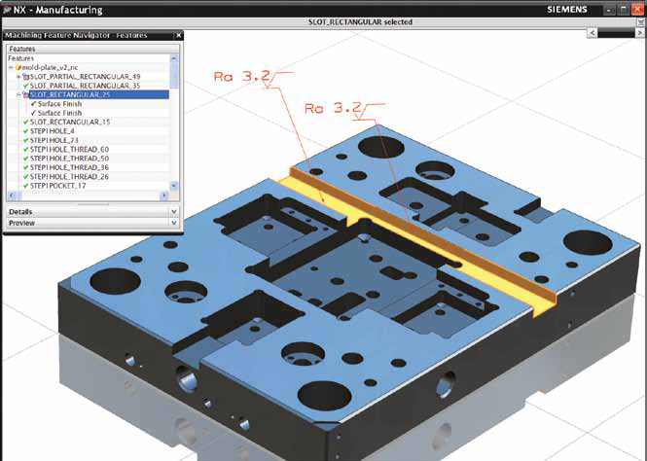Image resolution: width=647 pixels, height=461 pixels.
Task: Select the STEP1POCKET_17 feature
Action: pyautogui.click(x=57, y=186)
